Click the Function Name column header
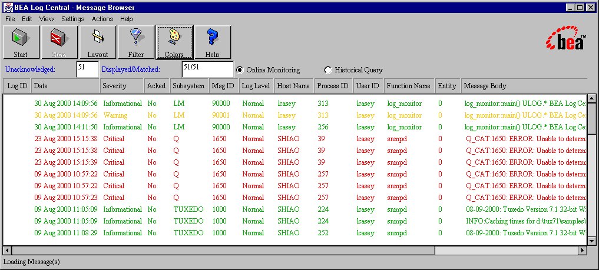 click(x=409, y=86)
